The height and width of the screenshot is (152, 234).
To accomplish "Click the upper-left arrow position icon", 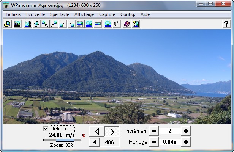I will tap(45, 24).
